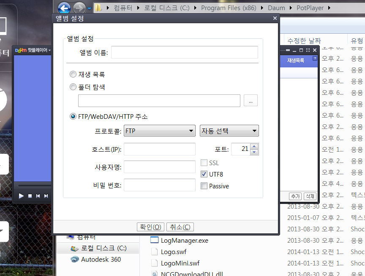
Task: Toggle the SSL checkbox
Action: pos(204,163)
